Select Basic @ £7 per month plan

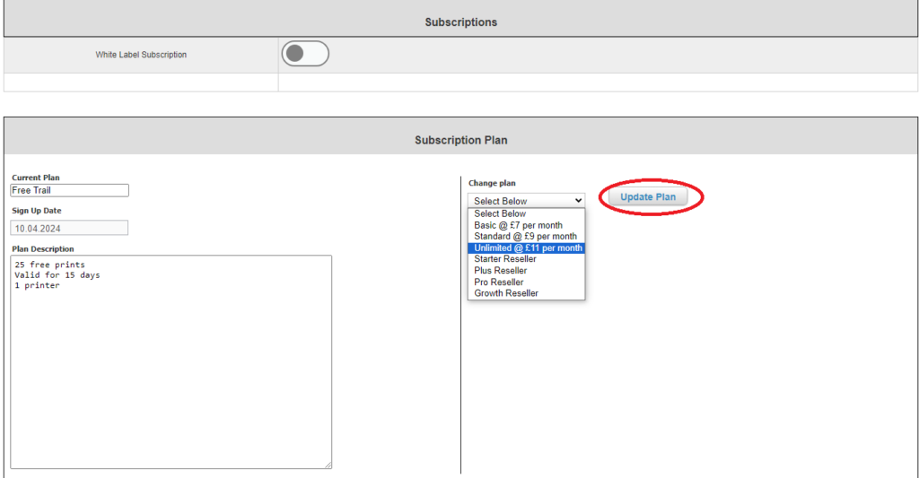(x=518, y=225)
